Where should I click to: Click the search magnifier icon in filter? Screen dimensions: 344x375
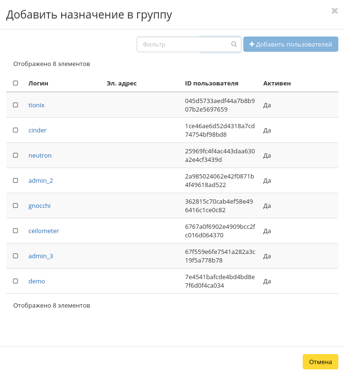tap(234, 44)
